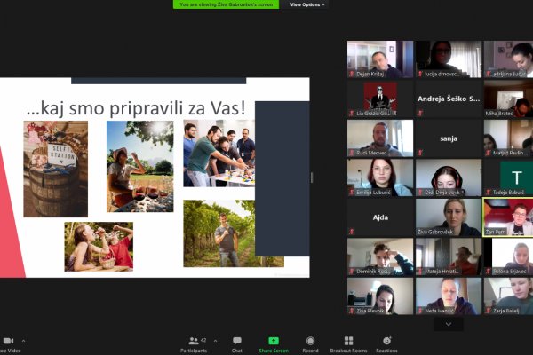Select the participant tile named Ajda
The width and height of the screenshot is (533, 355).
pyautogui.click(x=380, y=217)
